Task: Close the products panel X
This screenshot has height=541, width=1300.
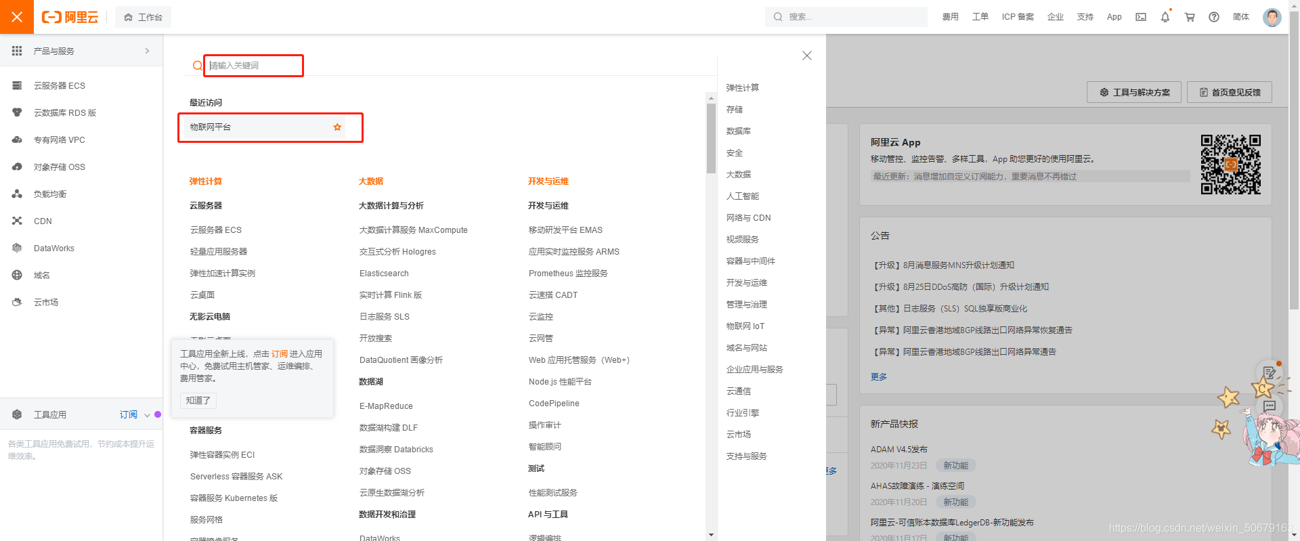Action: (806, 56)
